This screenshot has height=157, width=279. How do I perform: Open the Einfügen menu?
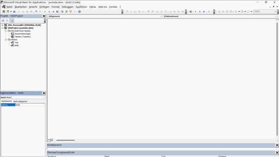pyautogui.click(x=44, y=7)
